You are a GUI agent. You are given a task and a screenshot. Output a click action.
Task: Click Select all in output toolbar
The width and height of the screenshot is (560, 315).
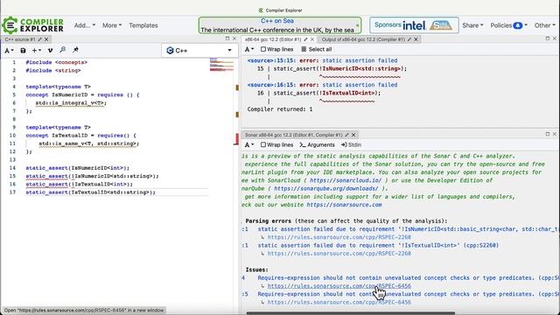click(x=316, y=49)
